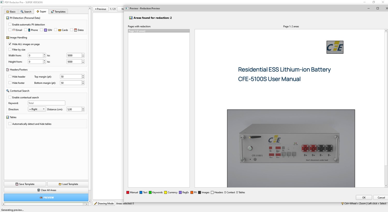
Task: Click the Keyword input field
Action: pos(47,103)
